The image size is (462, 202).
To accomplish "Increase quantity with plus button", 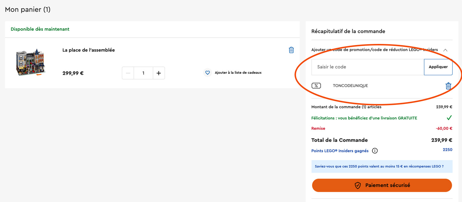I will coord(159,73).
